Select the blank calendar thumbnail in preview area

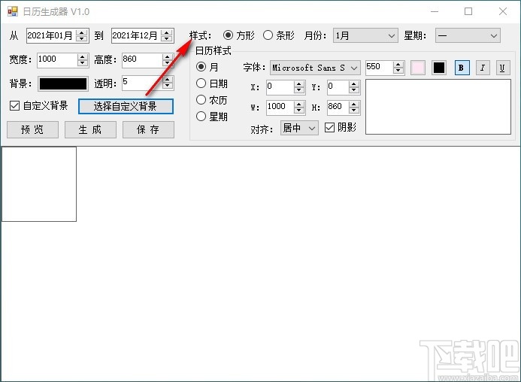(39, 184)
